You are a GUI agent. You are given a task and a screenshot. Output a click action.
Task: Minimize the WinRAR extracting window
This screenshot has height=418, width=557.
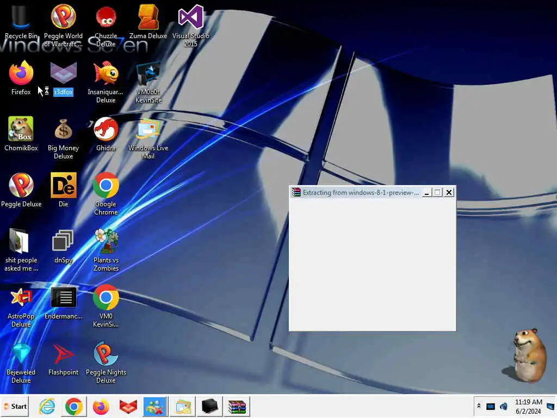(x=426, y=193)
